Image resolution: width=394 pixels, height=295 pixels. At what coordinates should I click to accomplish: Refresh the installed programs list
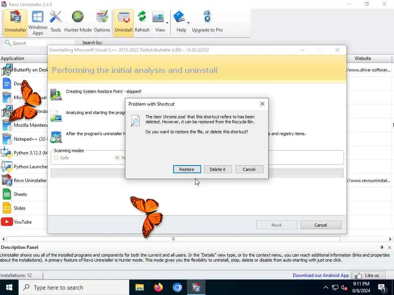pos(142,23)
